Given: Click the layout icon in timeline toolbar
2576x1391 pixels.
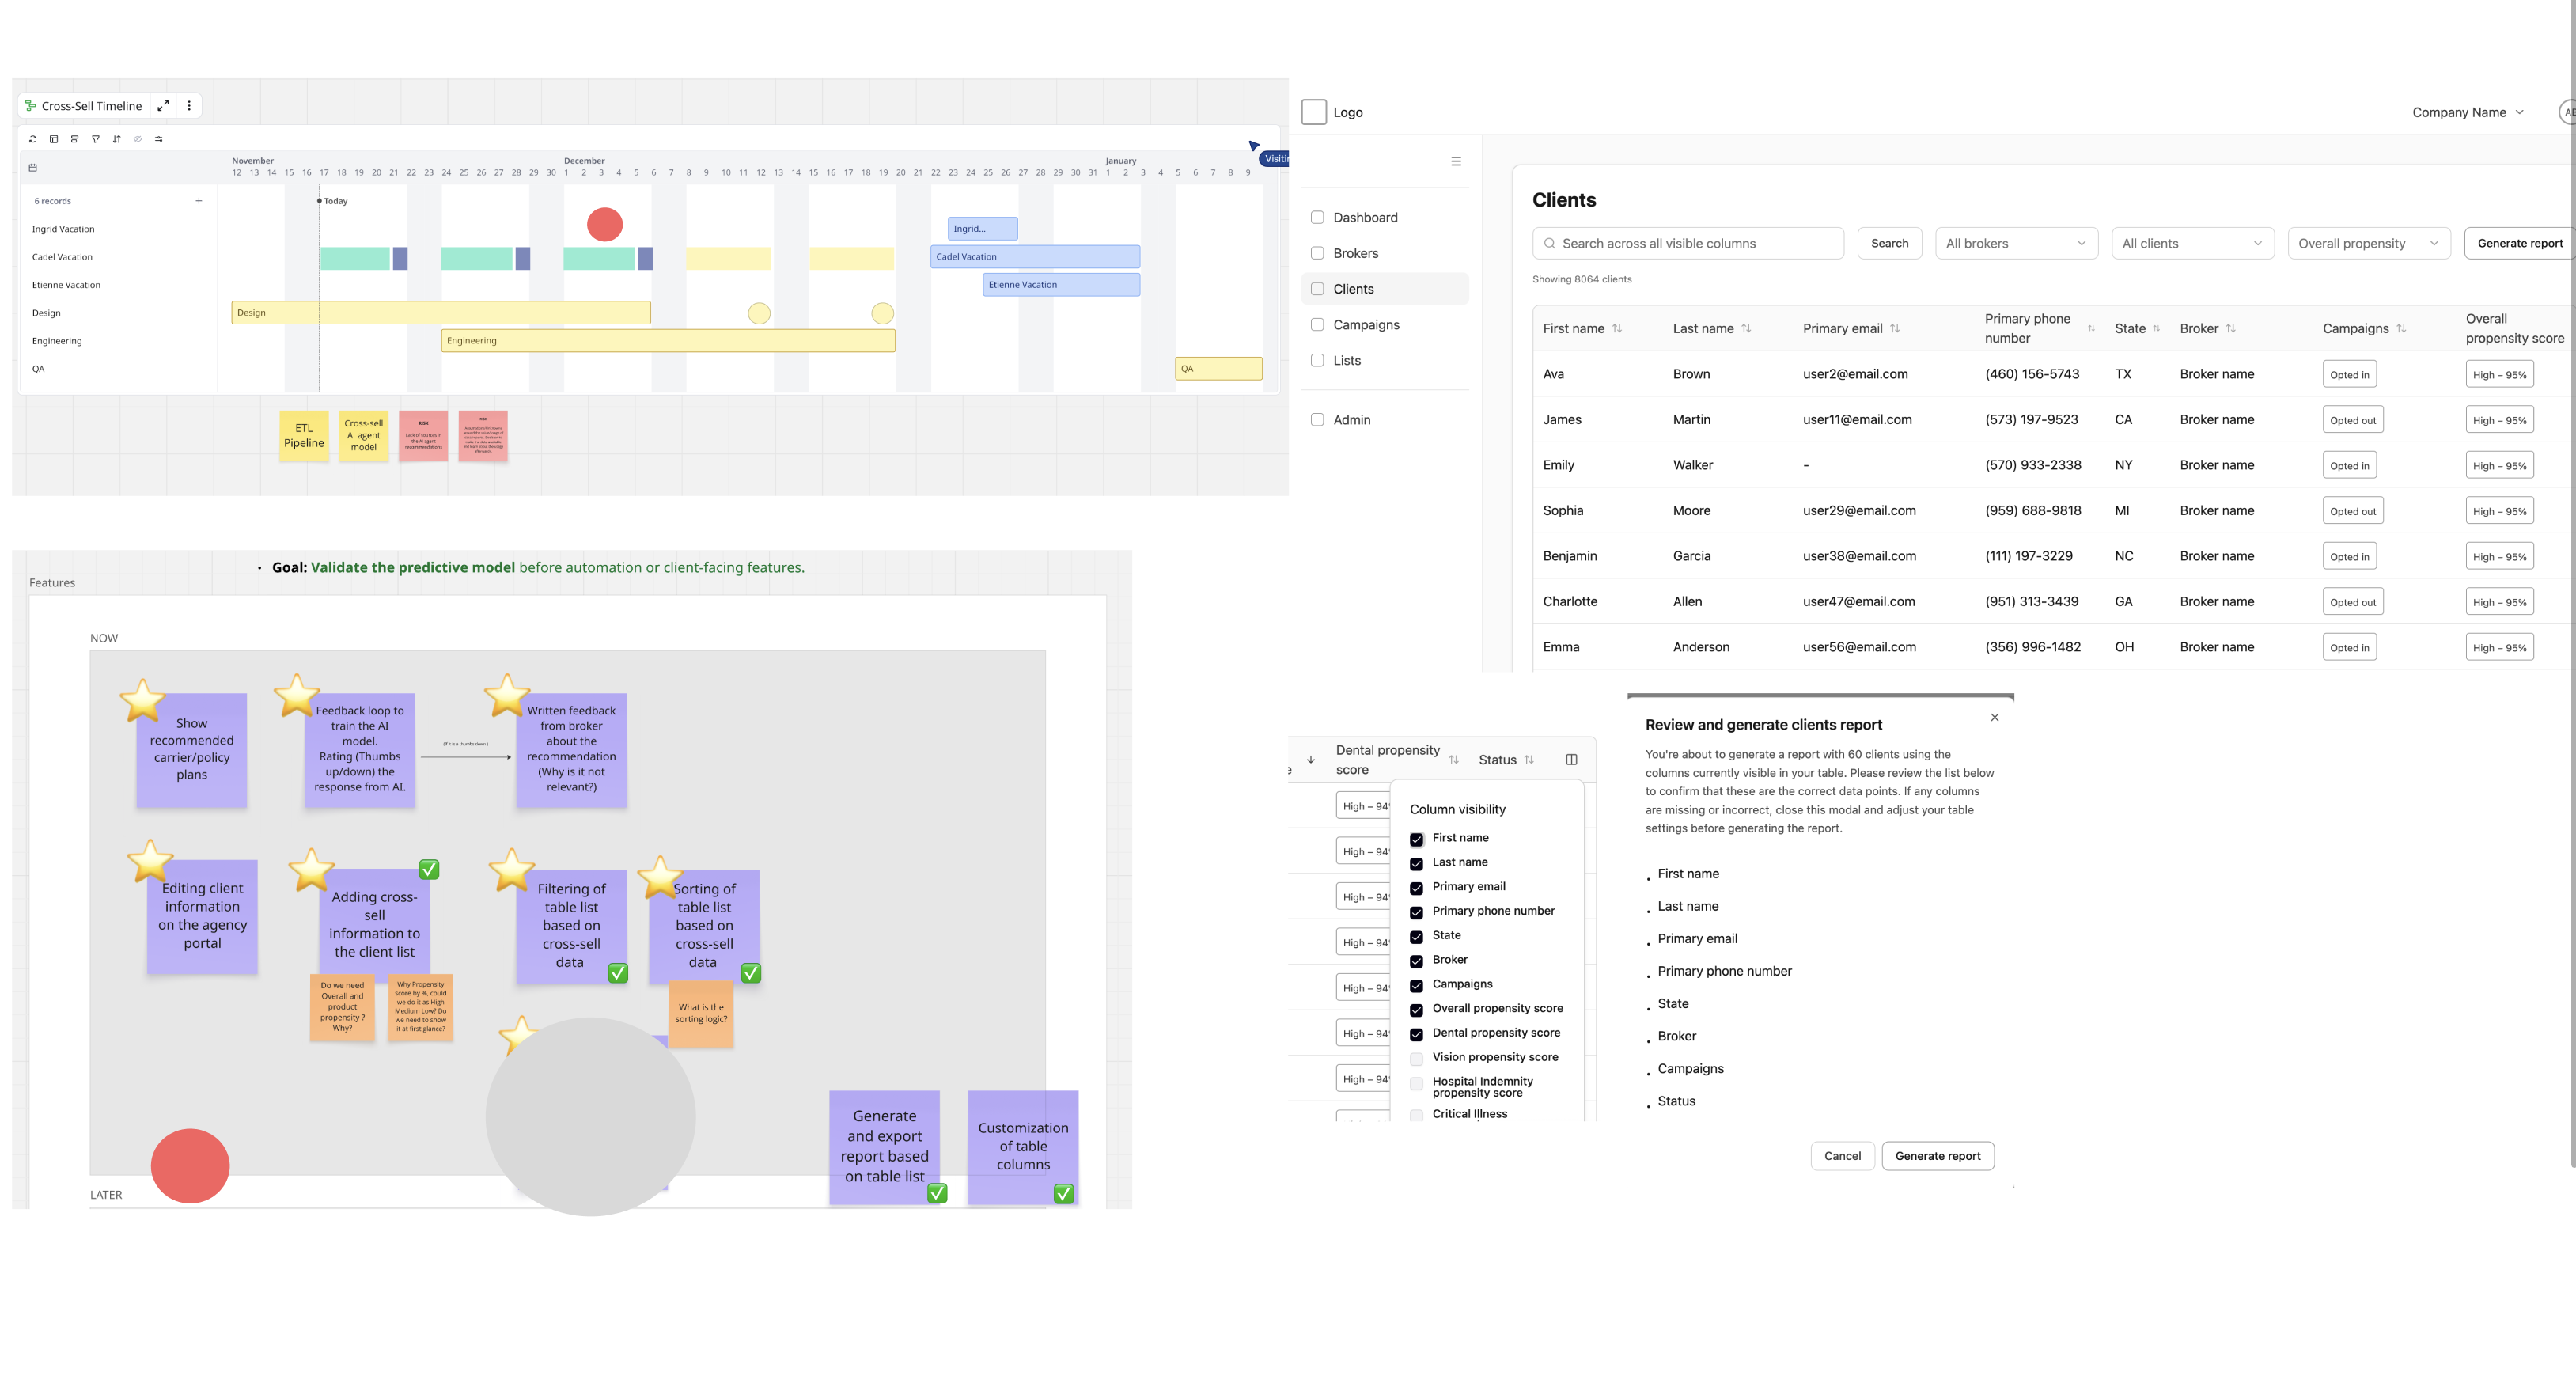Looking at the screenshot, I should 54,139.
